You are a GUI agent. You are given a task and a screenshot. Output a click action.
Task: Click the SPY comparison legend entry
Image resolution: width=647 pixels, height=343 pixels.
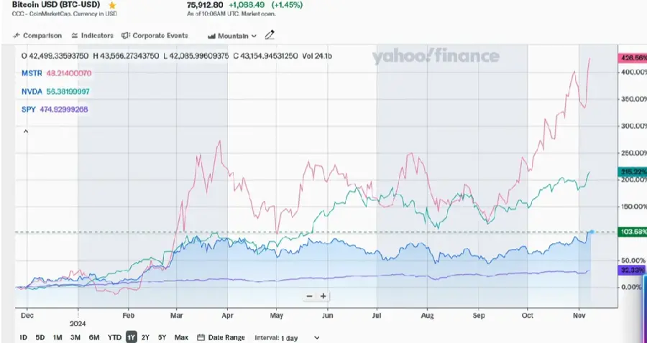coord(55,110)
